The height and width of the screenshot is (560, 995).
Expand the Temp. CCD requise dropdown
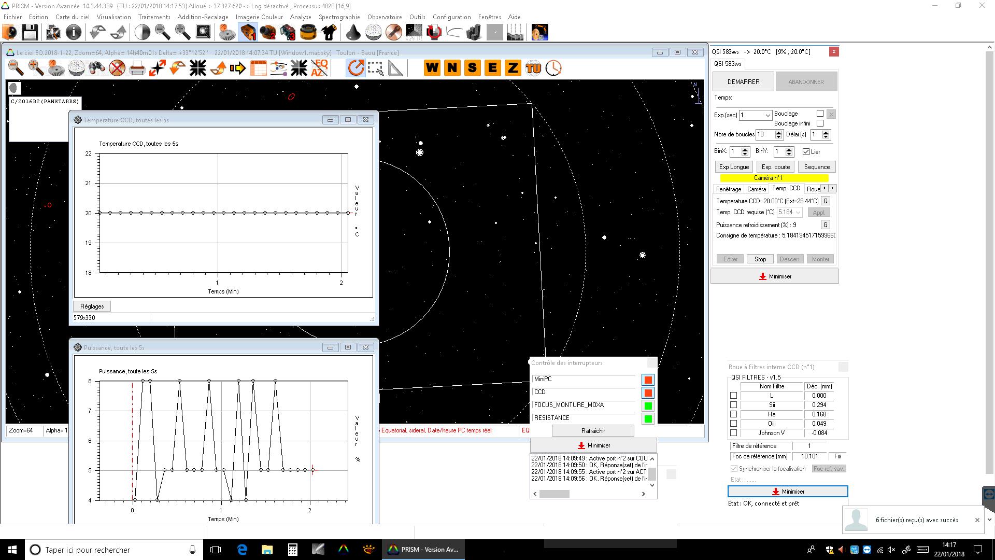pyautogui.click(x=798, y=213)
